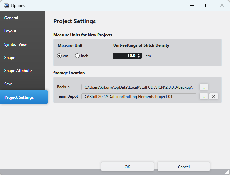Decrease stitch density with down arrow

(139, 57)
